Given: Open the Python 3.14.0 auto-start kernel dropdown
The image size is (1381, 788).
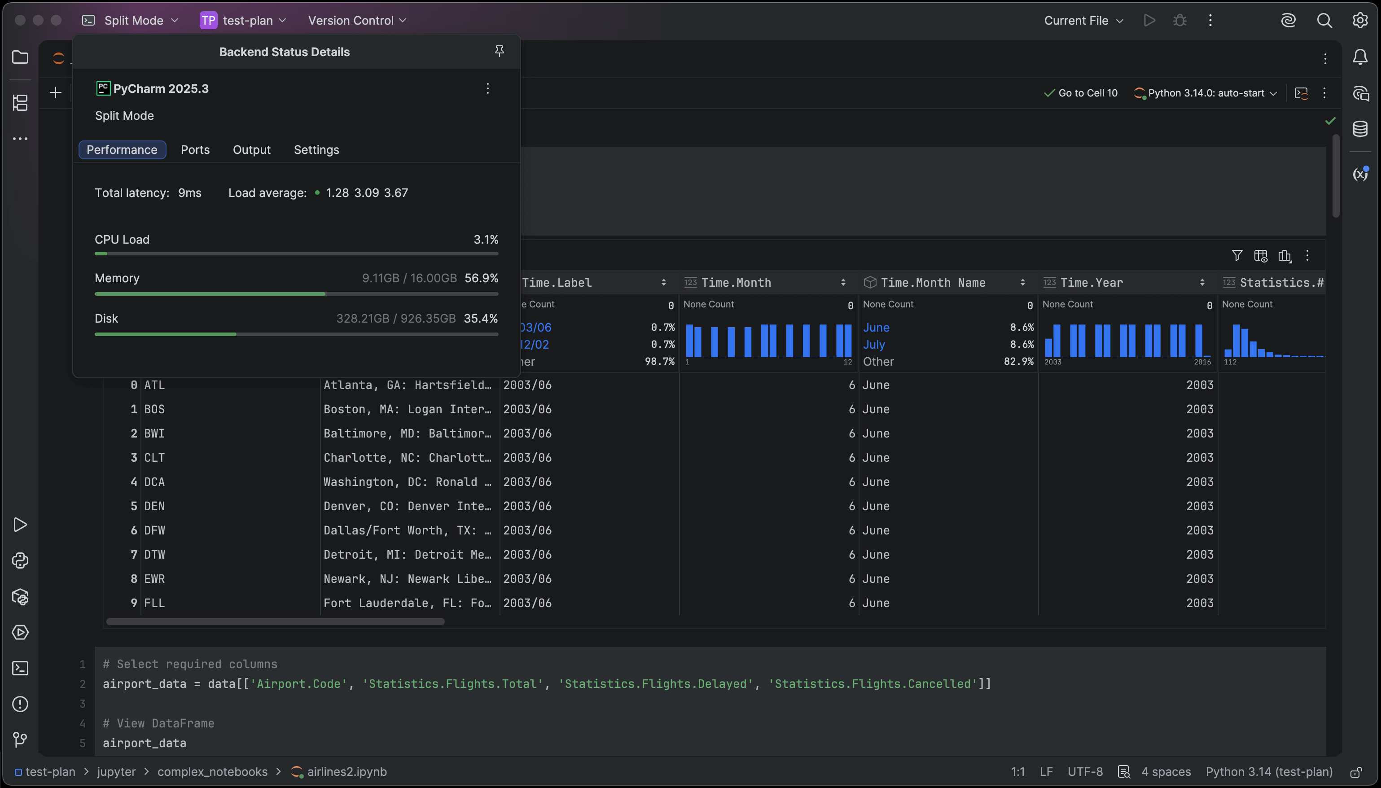Looking at the screenshot, I should point(1206,93).
